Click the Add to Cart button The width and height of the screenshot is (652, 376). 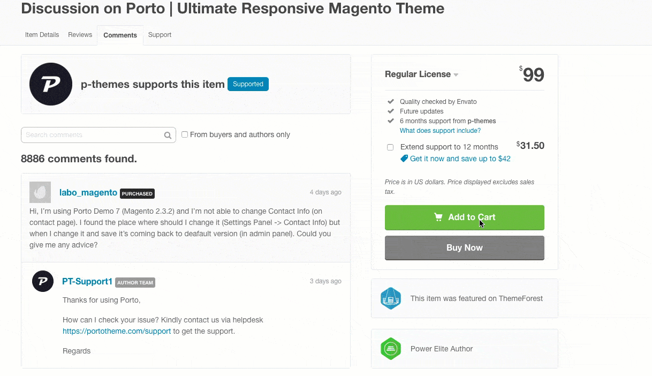pyautogui.click(x=465, y=217)
